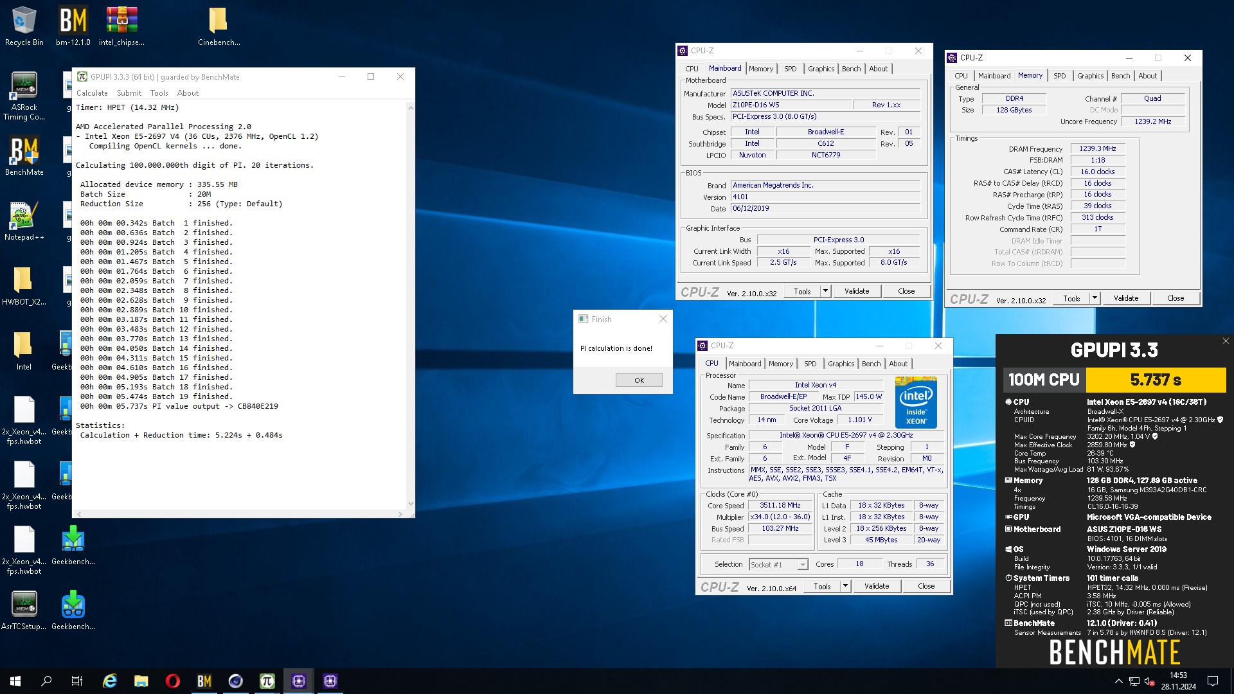Switch to first CPU-Z taskbar icon
1234x694 pixels.
299,681
